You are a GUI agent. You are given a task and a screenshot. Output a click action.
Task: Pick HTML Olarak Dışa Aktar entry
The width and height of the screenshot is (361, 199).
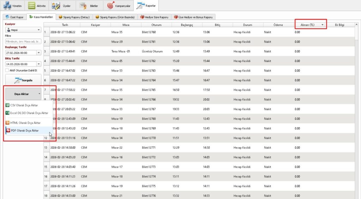click(25, 122)
